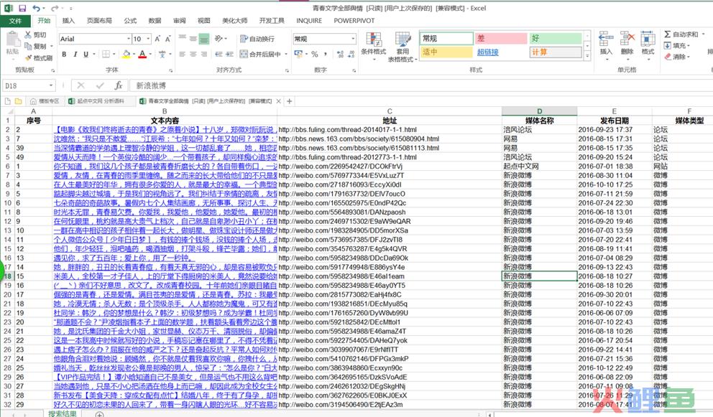
Task: Select column D header
Action: 539,111
